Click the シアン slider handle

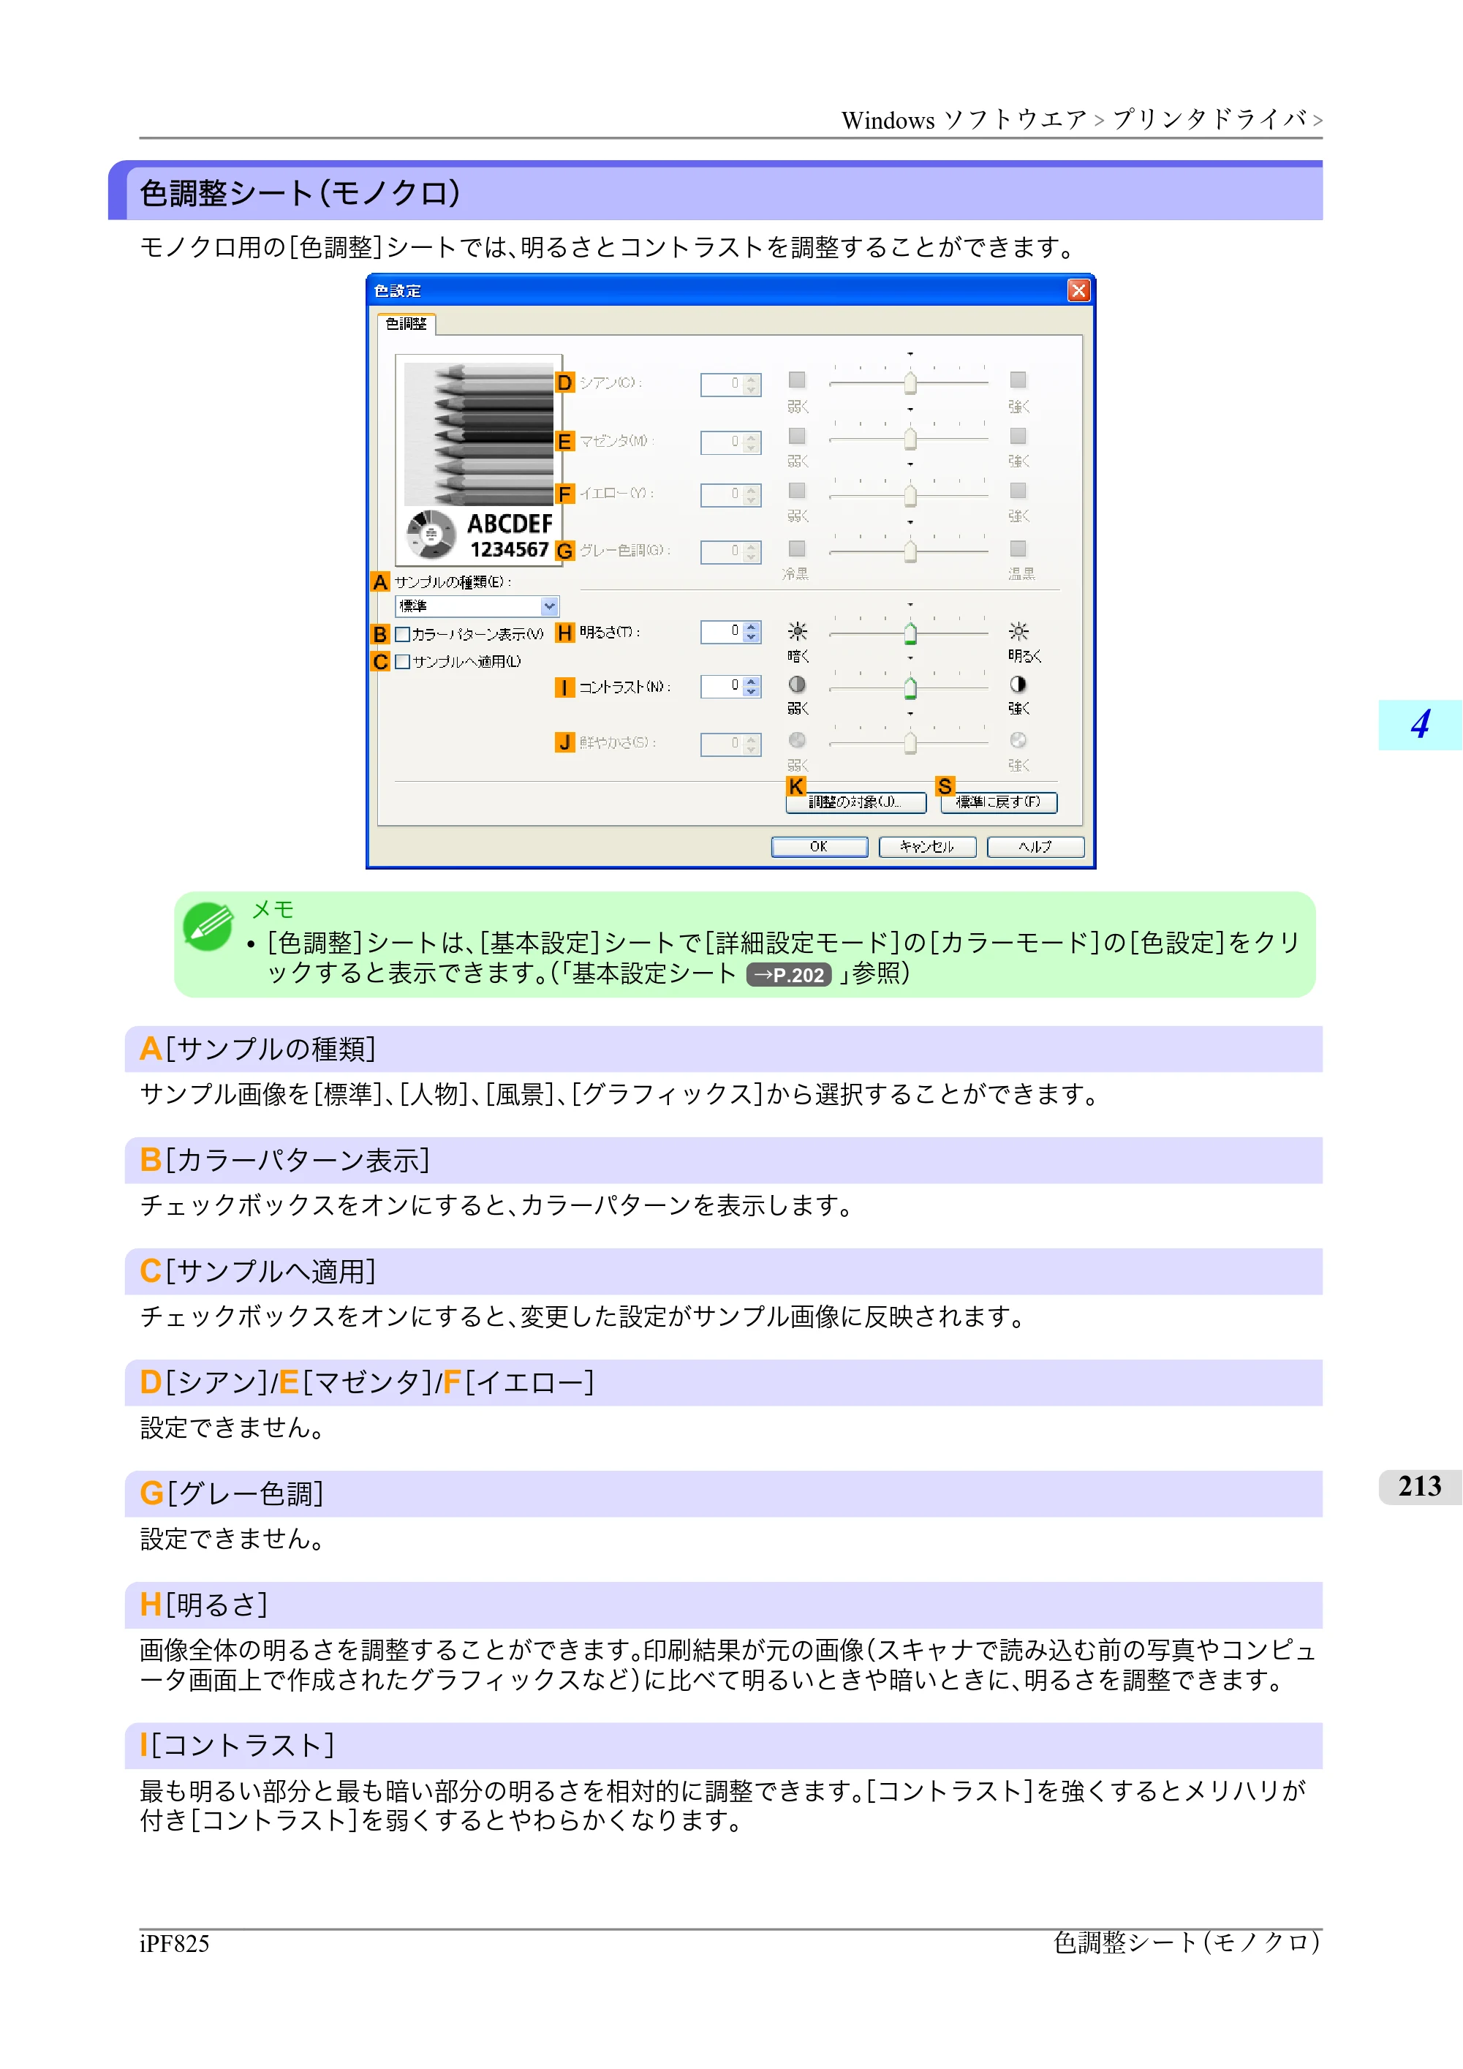click(x=910, y=384)
